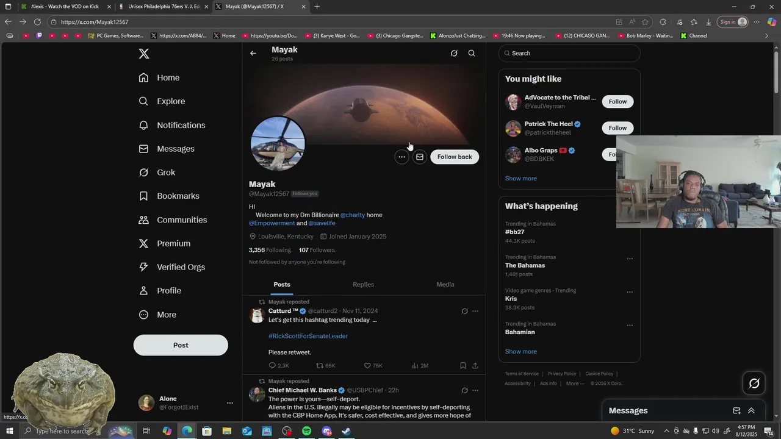Click the Search input field

pos(569,53)
